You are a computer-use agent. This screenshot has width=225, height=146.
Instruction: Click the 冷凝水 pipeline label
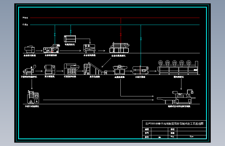click(x=25, y=25)
